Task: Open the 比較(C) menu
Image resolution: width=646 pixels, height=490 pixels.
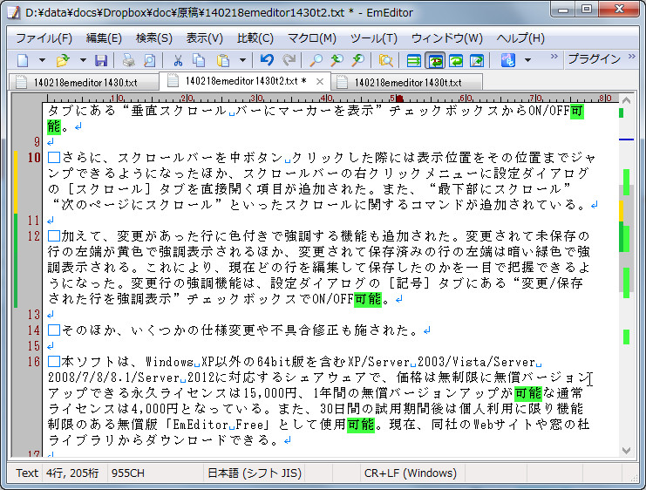Action: 255,38
